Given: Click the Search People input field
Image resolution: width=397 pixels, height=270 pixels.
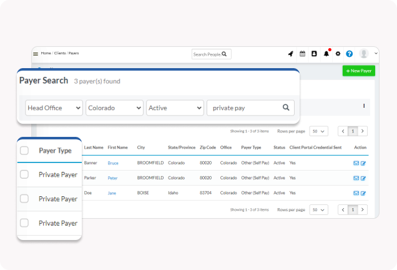Looking at the screenshot, I should coord(207,54).
